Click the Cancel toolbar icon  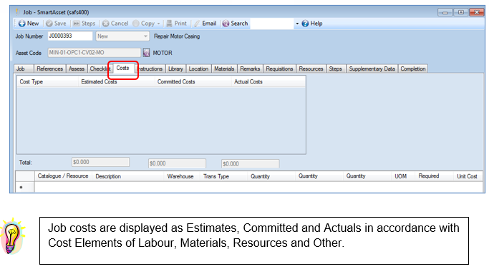(x=106, y=24)
